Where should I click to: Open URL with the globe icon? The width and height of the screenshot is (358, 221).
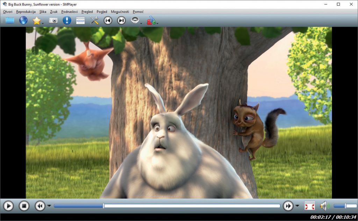click(23, 21)
